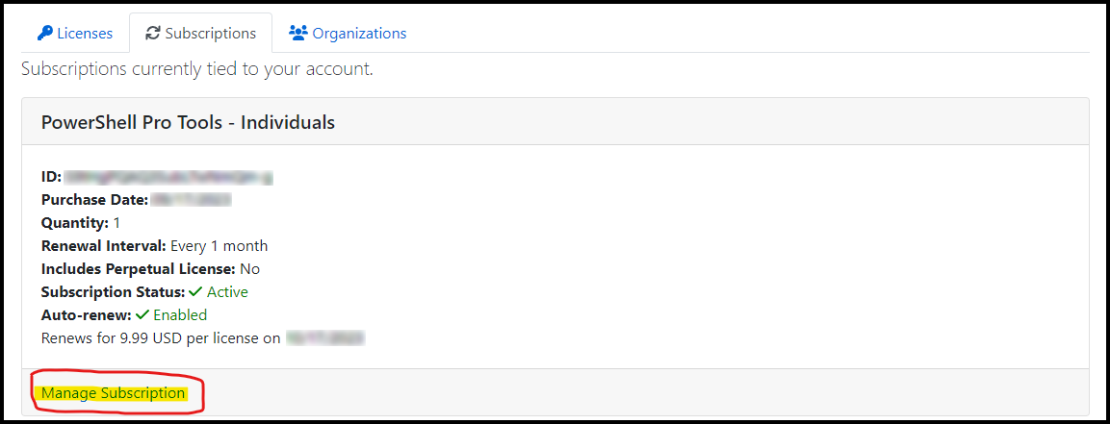This screenshot has width=1110, height=424.
Task: Click the key icon on Licenses tab
Action: (44, 34)
